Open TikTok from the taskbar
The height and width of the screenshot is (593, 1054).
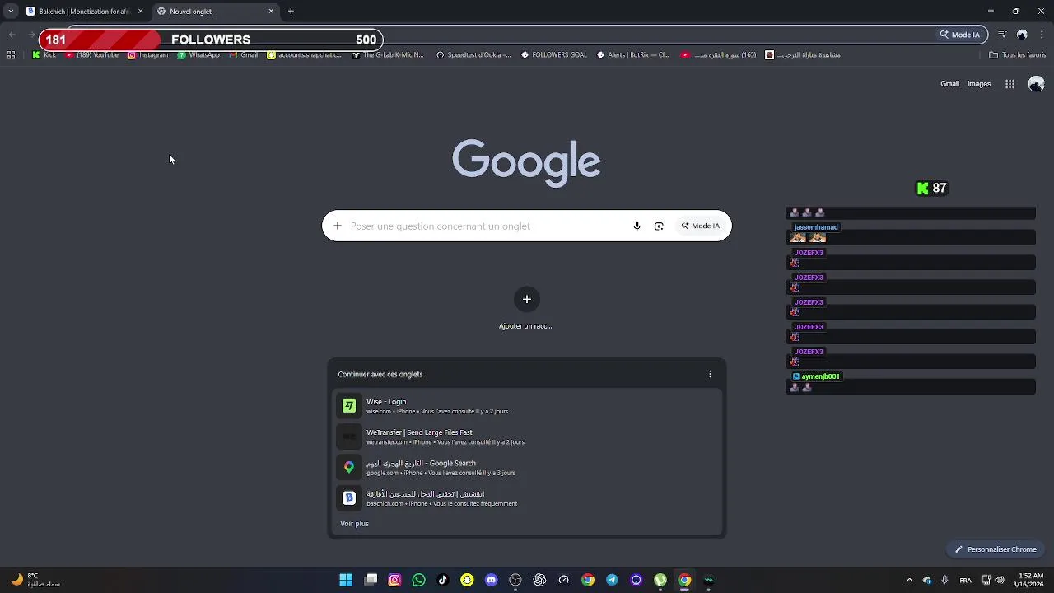pyautogui.click(x=443, y=580)
